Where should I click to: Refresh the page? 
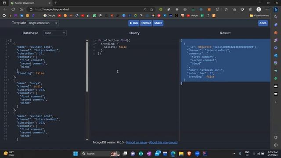tap(13, 9)
